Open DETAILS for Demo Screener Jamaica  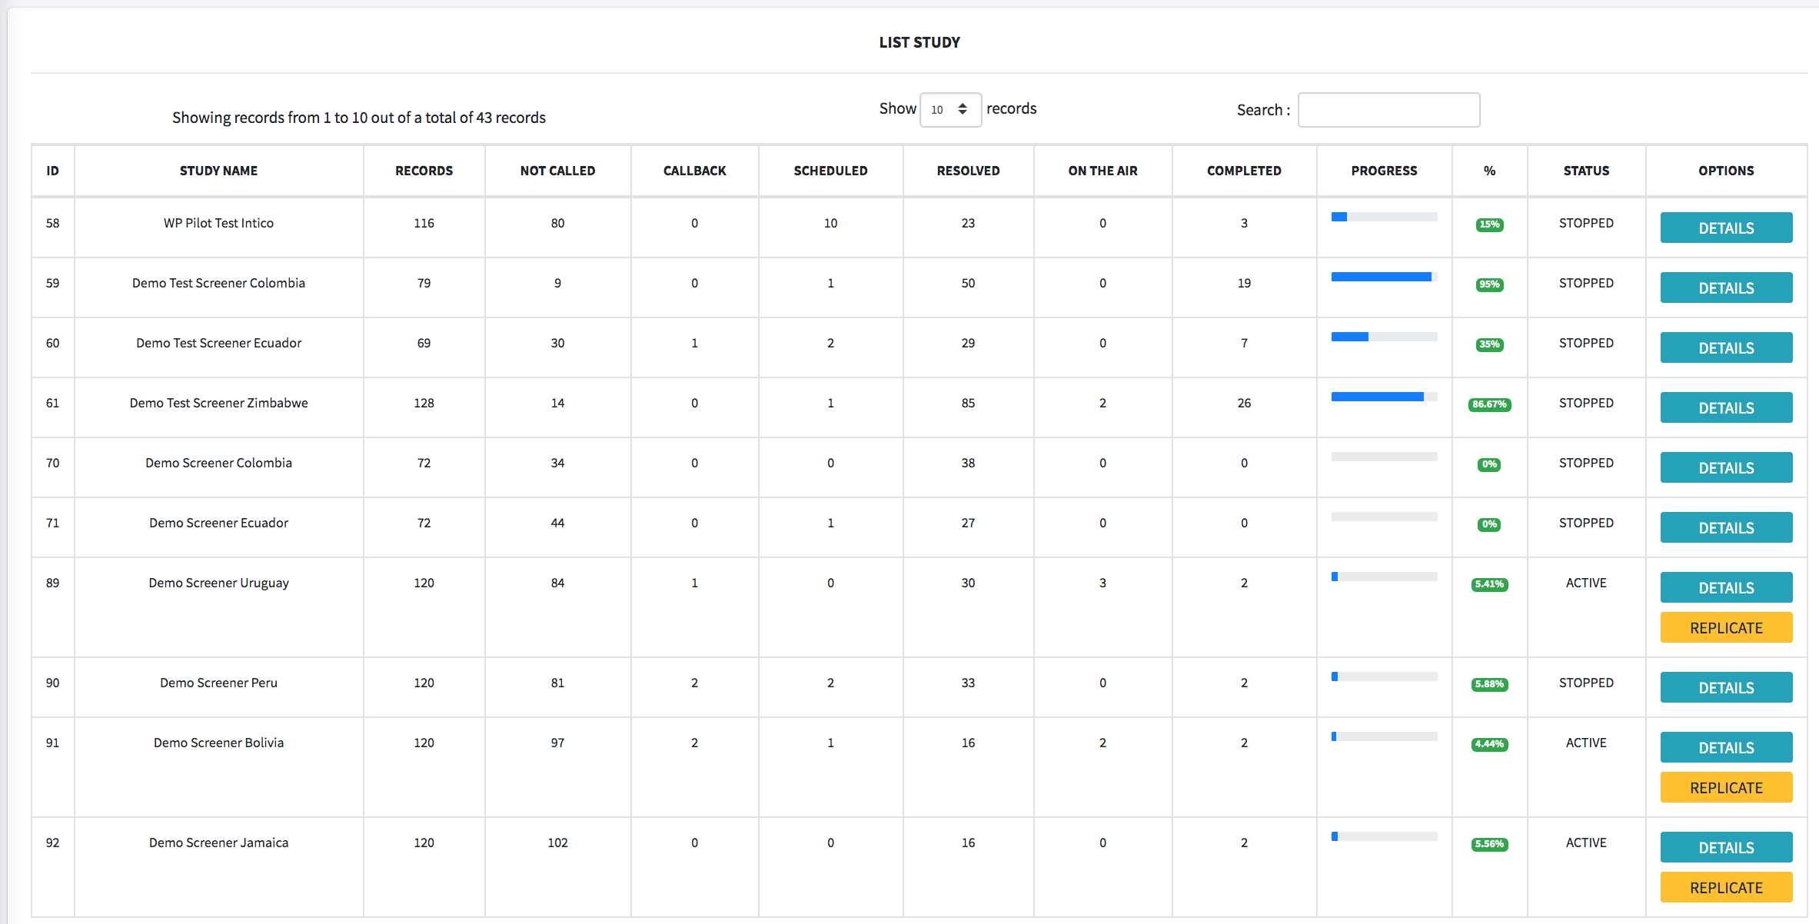point(1726,847)
